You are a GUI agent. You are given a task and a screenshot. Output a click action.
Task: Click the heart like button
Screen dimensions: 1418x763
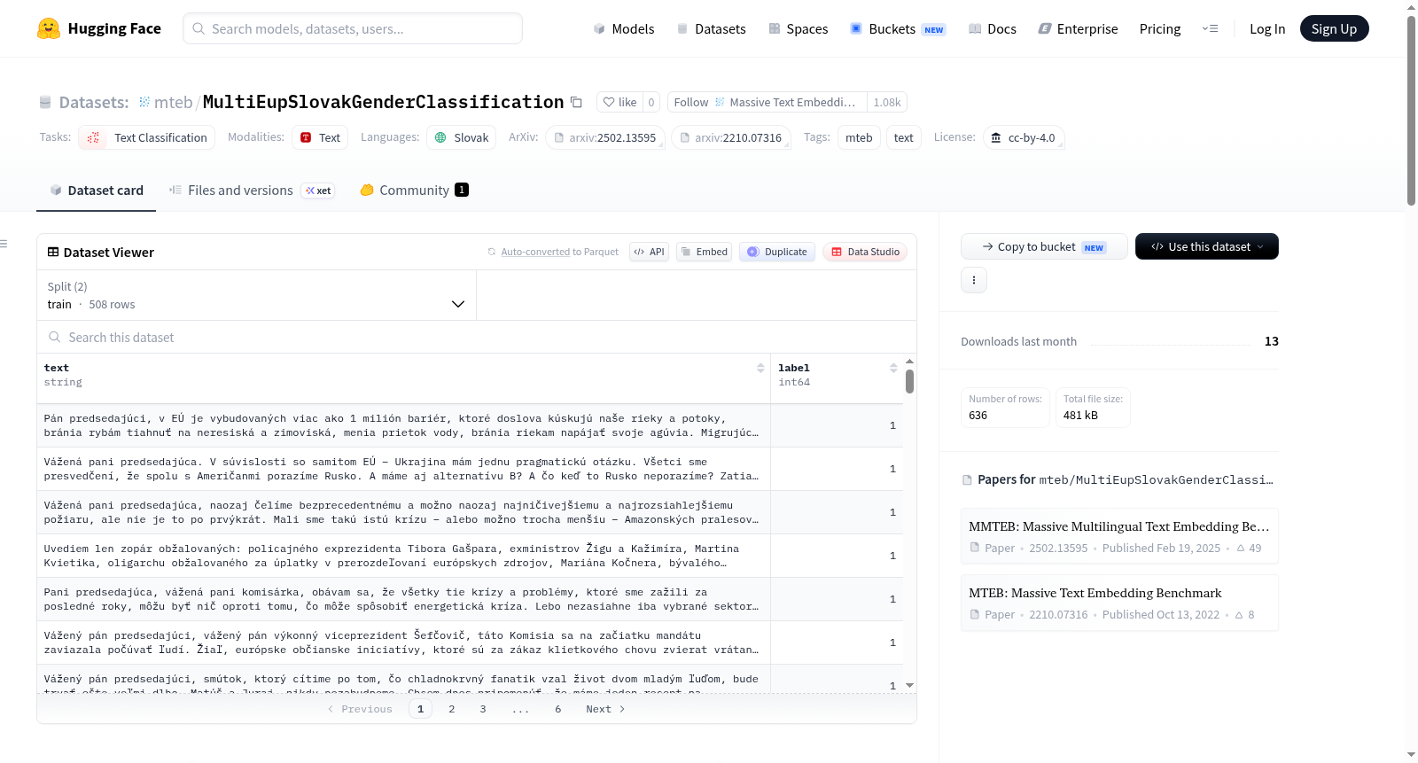tap(619, 102)
